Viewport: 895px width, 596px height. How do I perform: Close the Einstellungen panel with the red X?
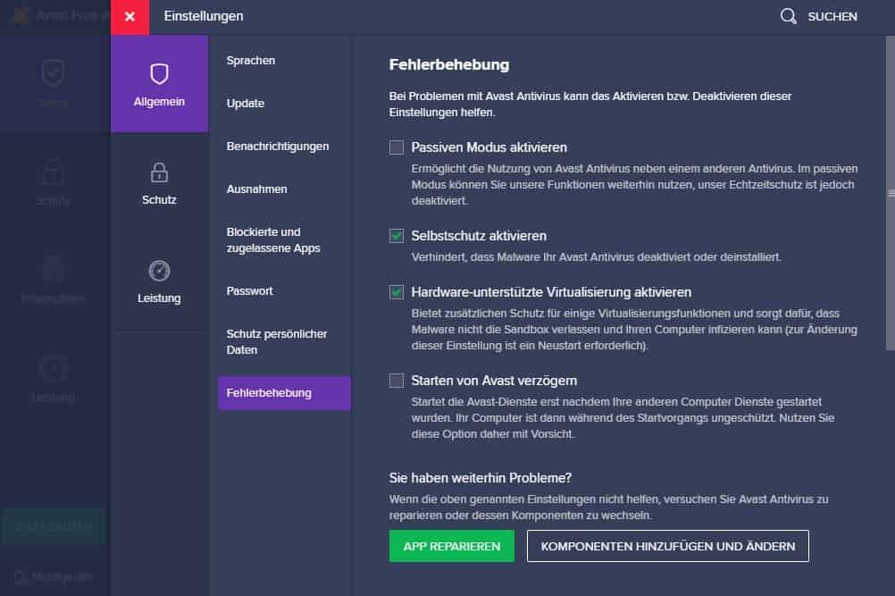[130, 17]
